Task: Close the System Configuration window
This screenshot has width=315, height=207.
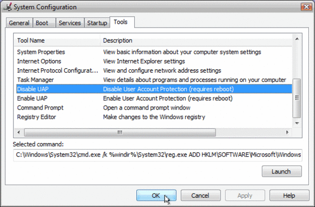Action: coord(306,7)
